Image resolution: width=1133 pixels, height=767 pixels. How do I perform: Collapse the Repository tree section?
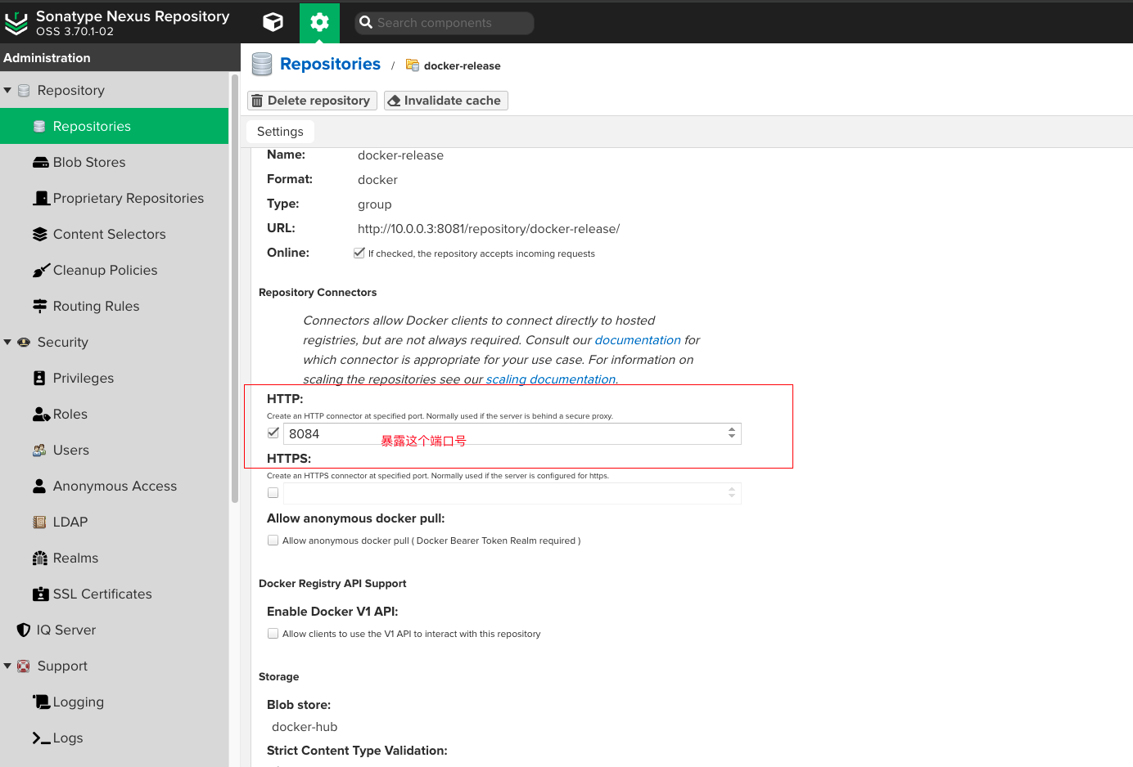pyautogui.click(x=7, y=90)
